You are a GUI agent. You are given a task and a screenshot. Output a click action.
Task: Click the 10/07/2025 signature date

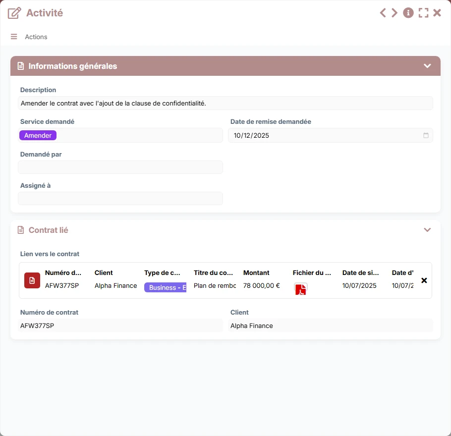[359, 285]
